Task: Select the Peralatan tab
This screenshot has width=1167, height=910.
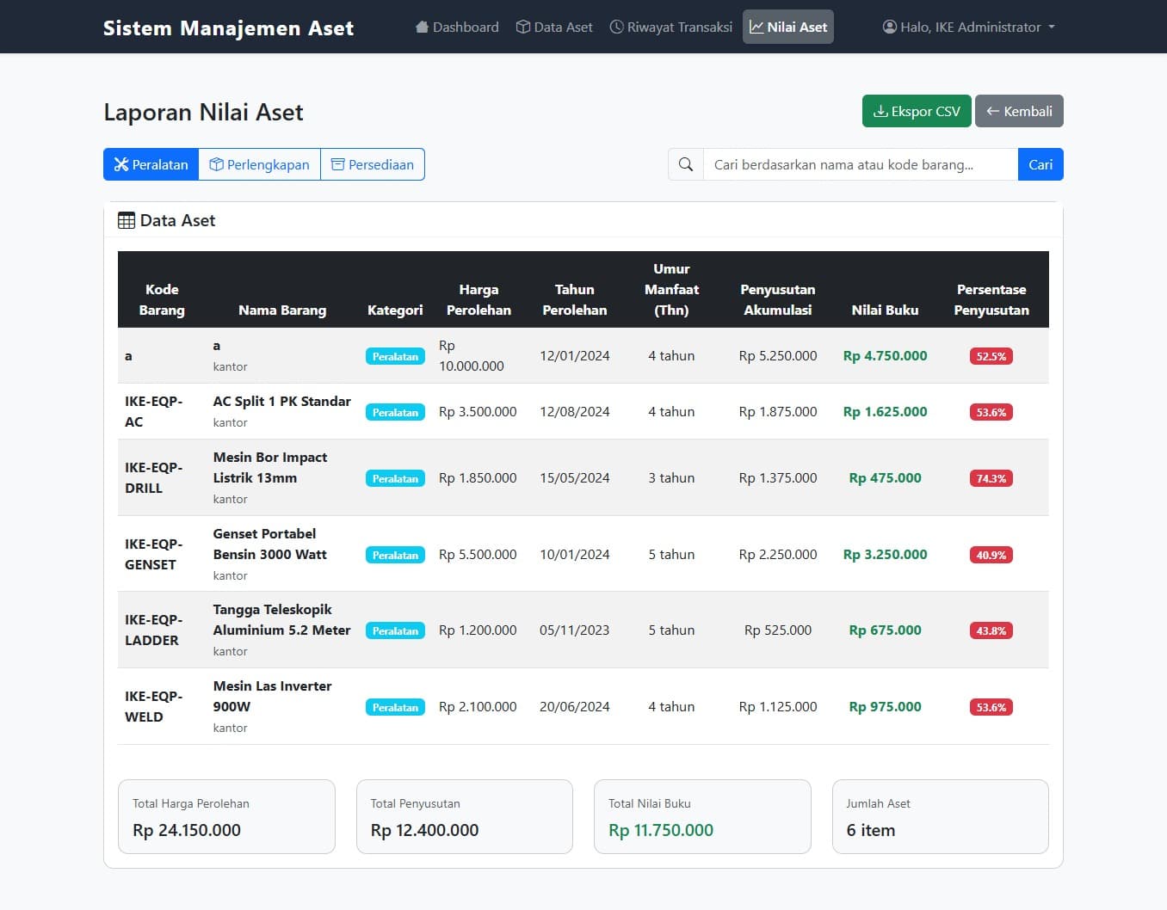Action: [151, 164]
